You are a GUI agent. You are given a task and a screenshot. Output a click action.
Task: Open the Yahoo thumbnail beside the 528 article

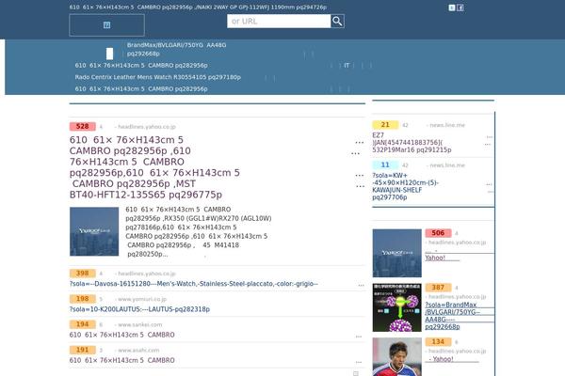pyautogui.click(x=94, y=231)
